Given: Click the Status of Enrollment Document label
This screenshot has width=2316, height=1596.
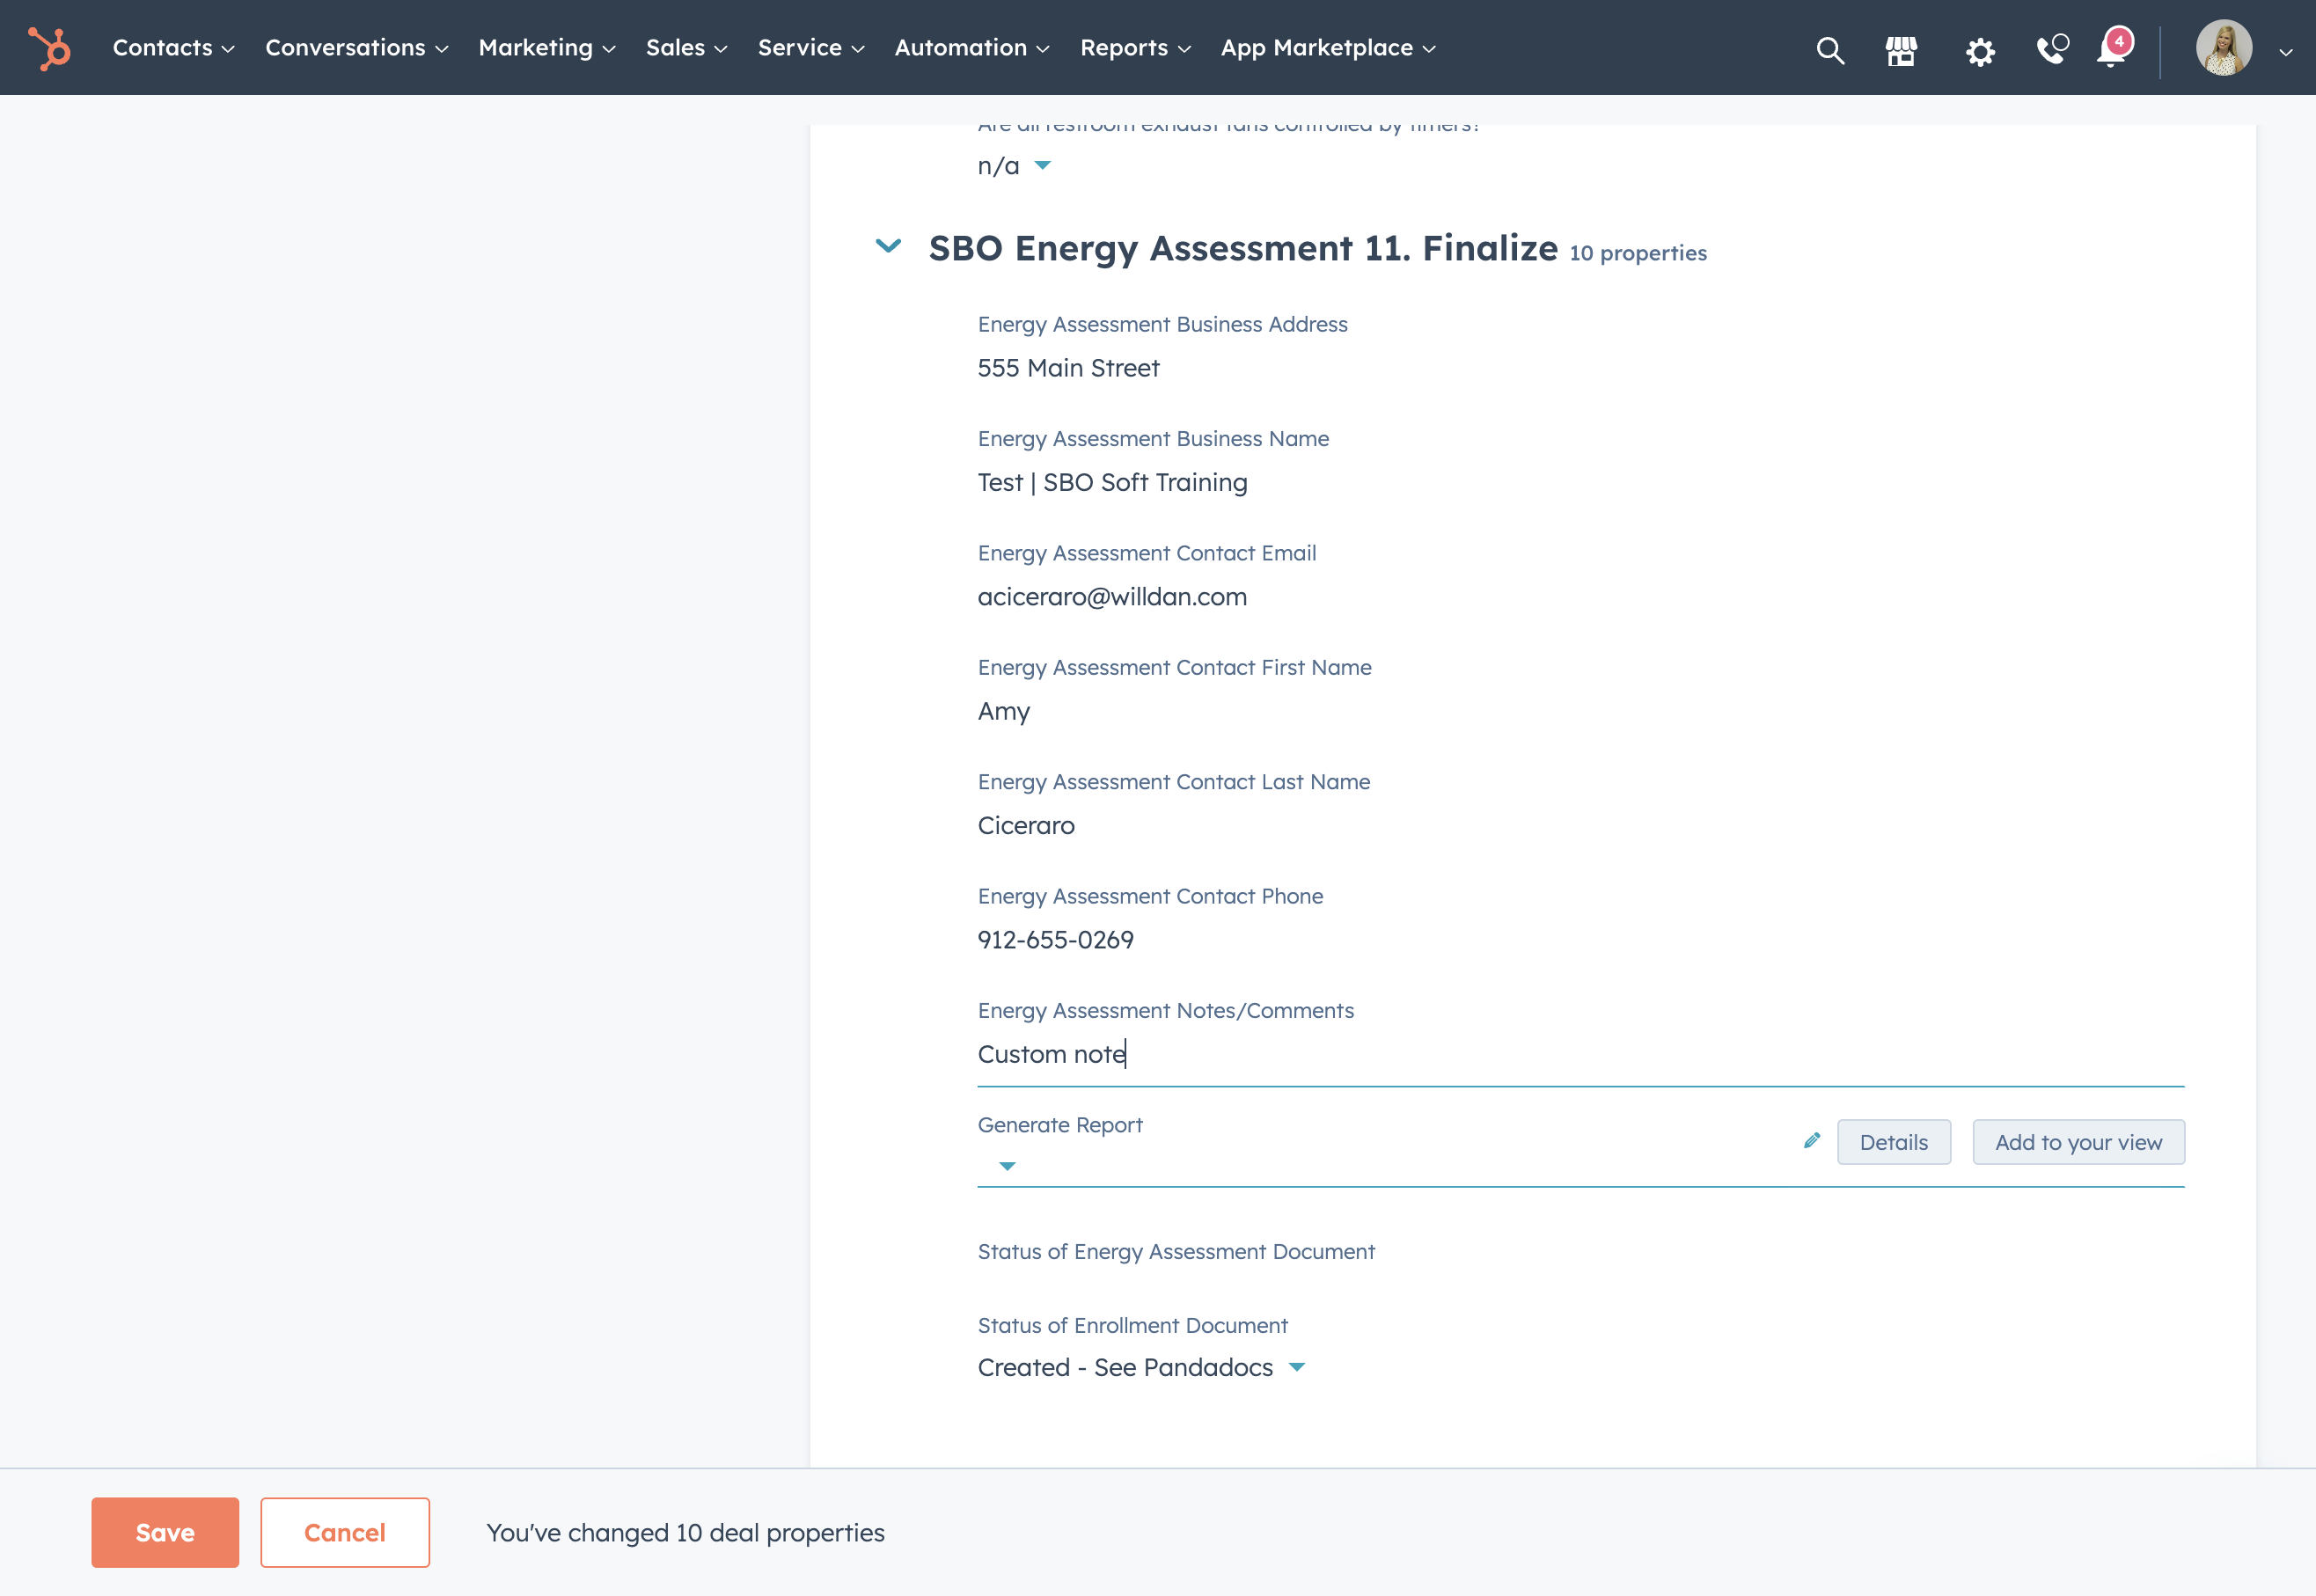Looking at the screenshot, I should [x=1132, y=1325].
